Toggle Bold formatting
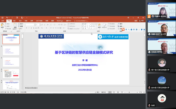The height and width of the screenshot is (109, 176). pyautogui.click(x=27, y=28)
